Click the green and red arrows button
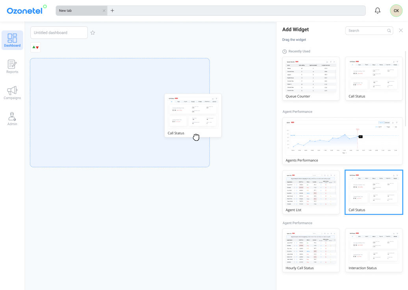Screen dimensions: 408x290 pos(36,47)
